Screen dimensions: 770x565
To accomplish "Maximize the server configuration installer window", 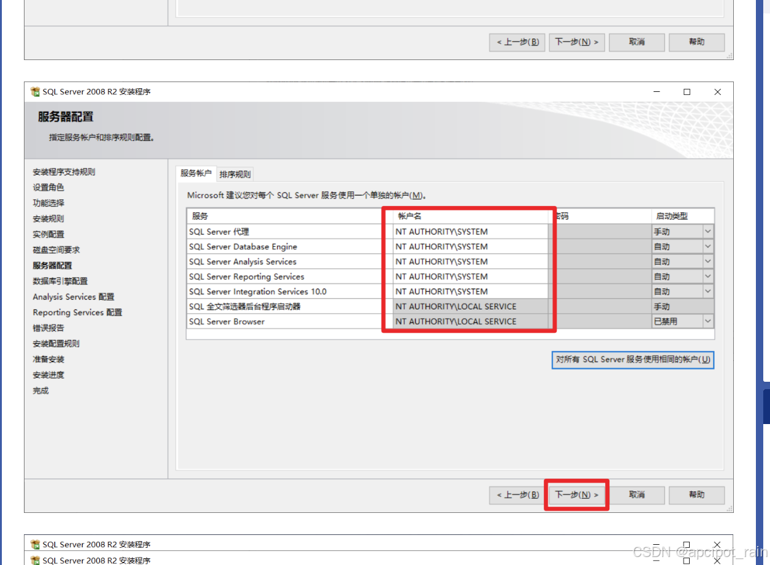I will tap(687, 92).
